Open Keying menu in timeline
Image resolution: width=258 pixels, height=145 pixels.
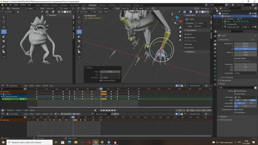[19, 110]
